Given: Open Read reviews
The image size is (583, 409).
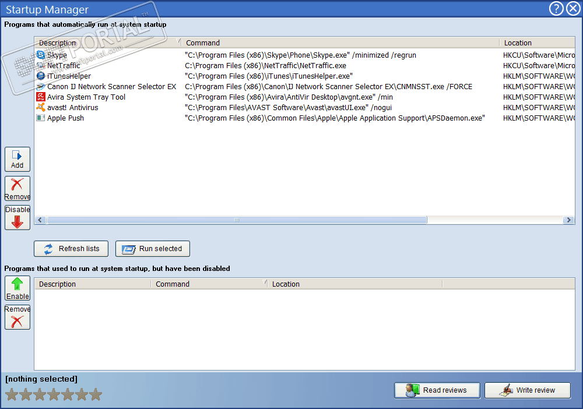Looking at the screenshot, I should click(x=437, y=390).
